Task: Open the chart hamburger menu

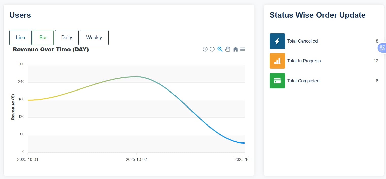Action: (242, 49)
